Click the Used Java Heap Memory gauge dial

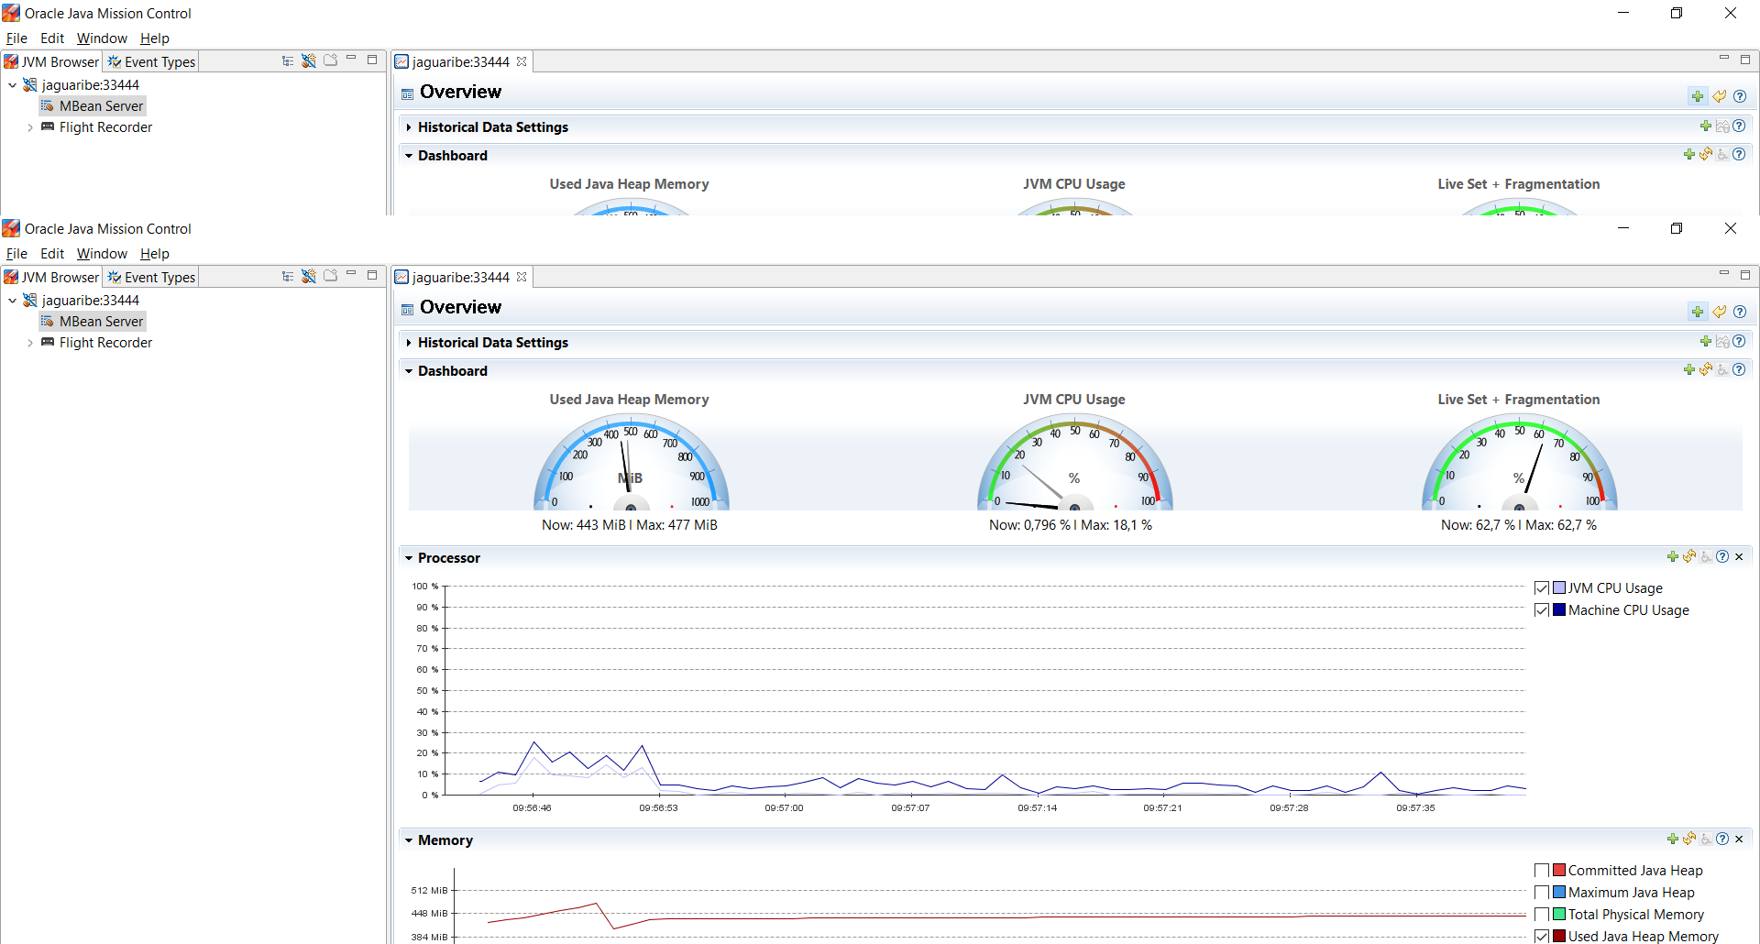click(631, 463)
